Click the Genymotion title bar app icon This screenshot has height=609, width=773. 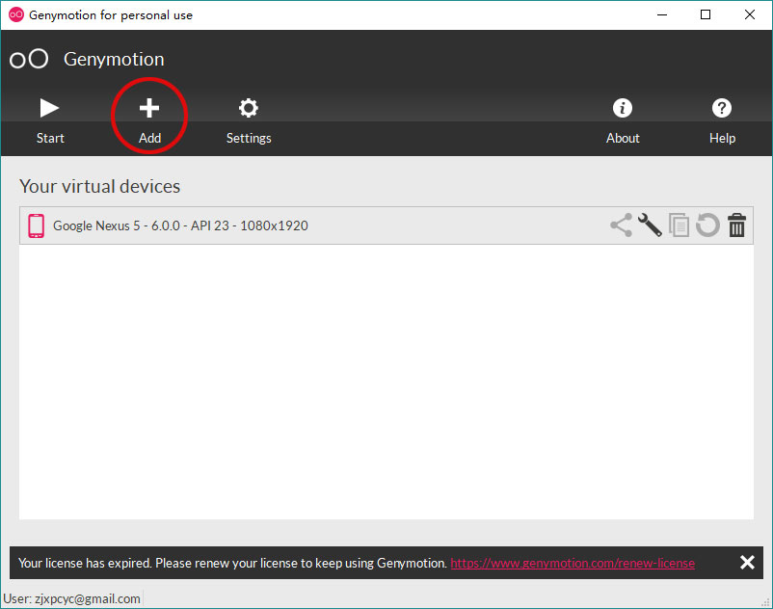16,14
